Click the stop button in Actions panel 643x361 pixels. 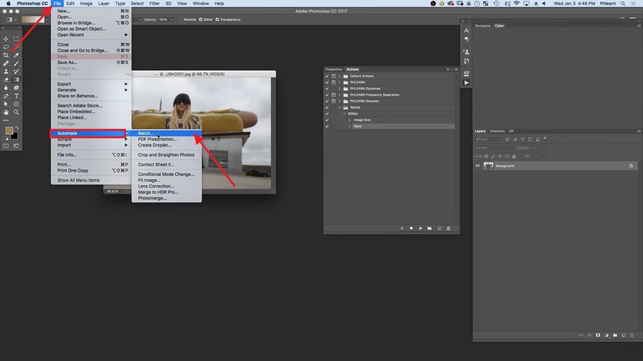coord(402,228)
